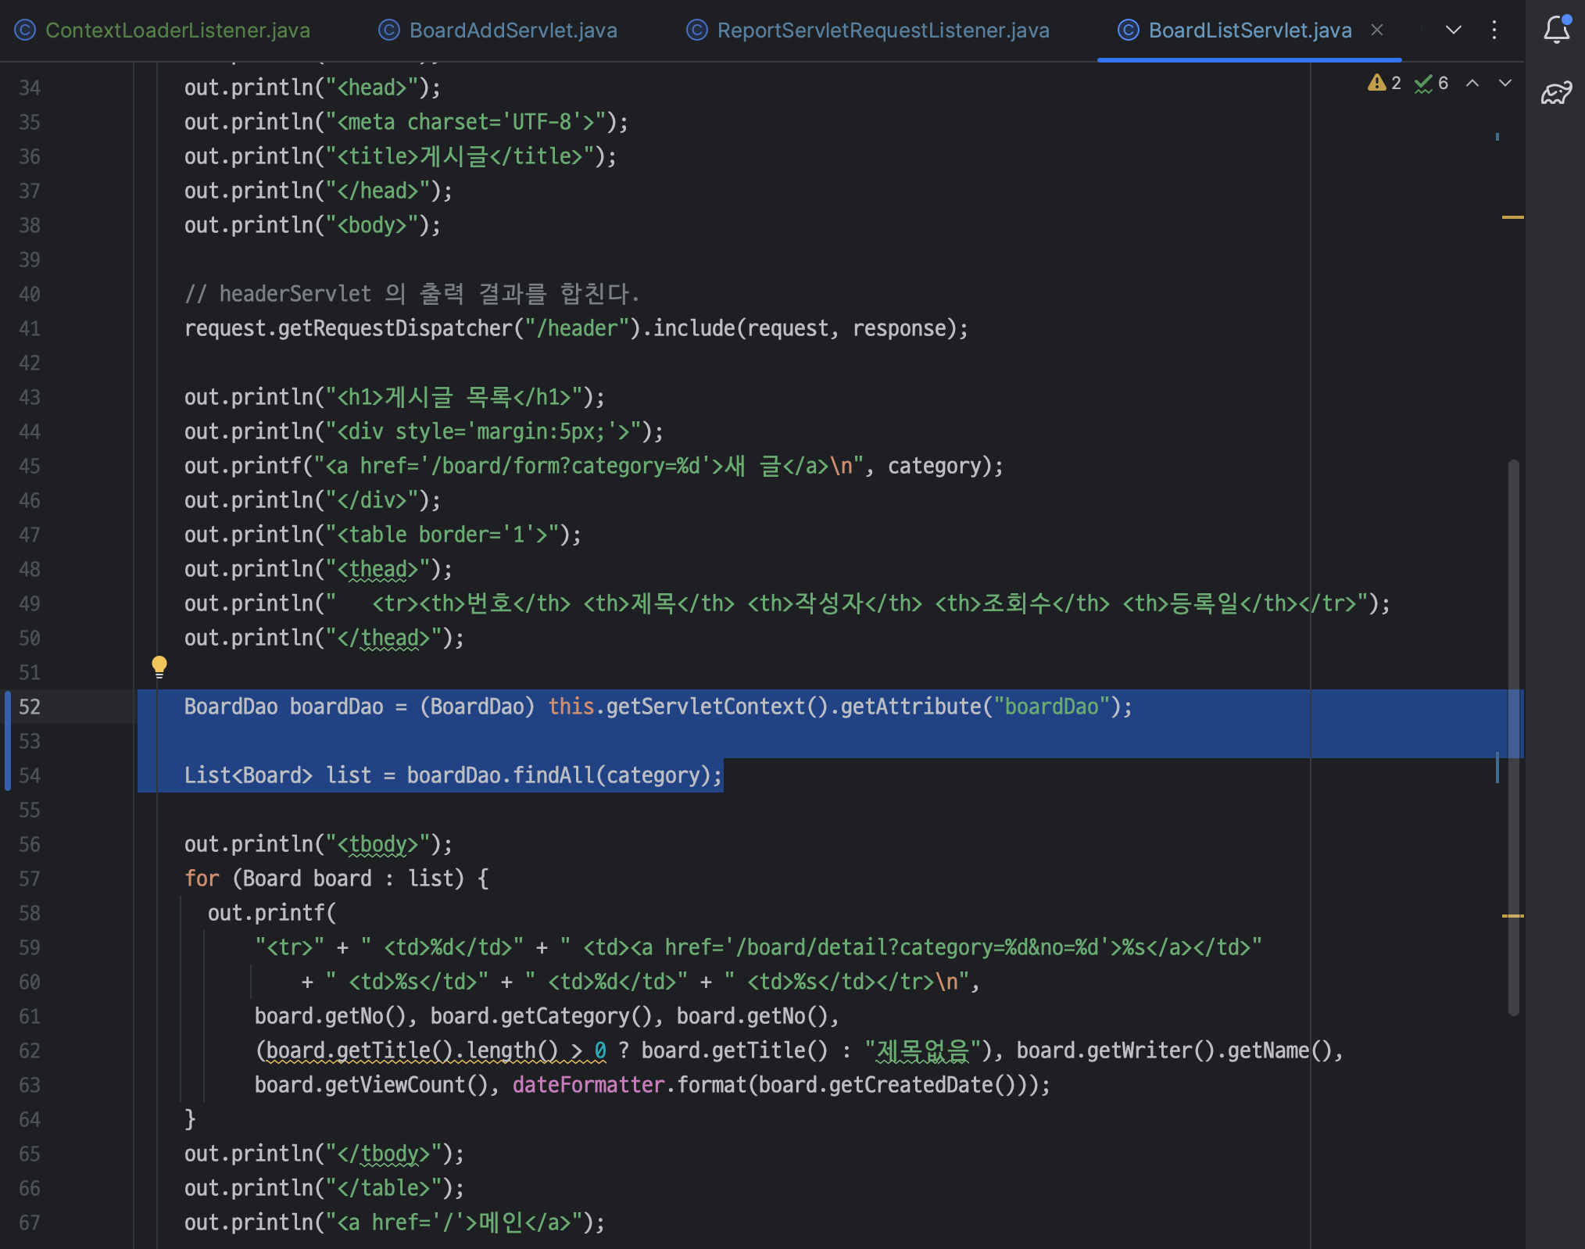Click the BoardListServlet.java class icon
1585x1249 pixels.
click(1128, 30)
